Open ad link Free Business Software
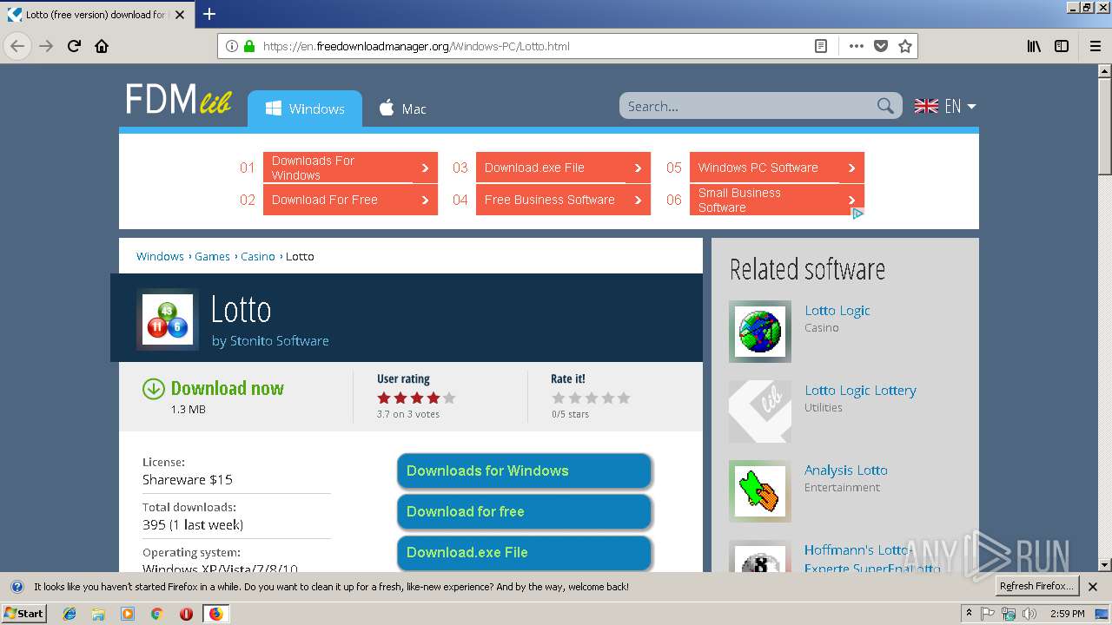The height and width of the screenshot is (625, 1112). (563, 200)
